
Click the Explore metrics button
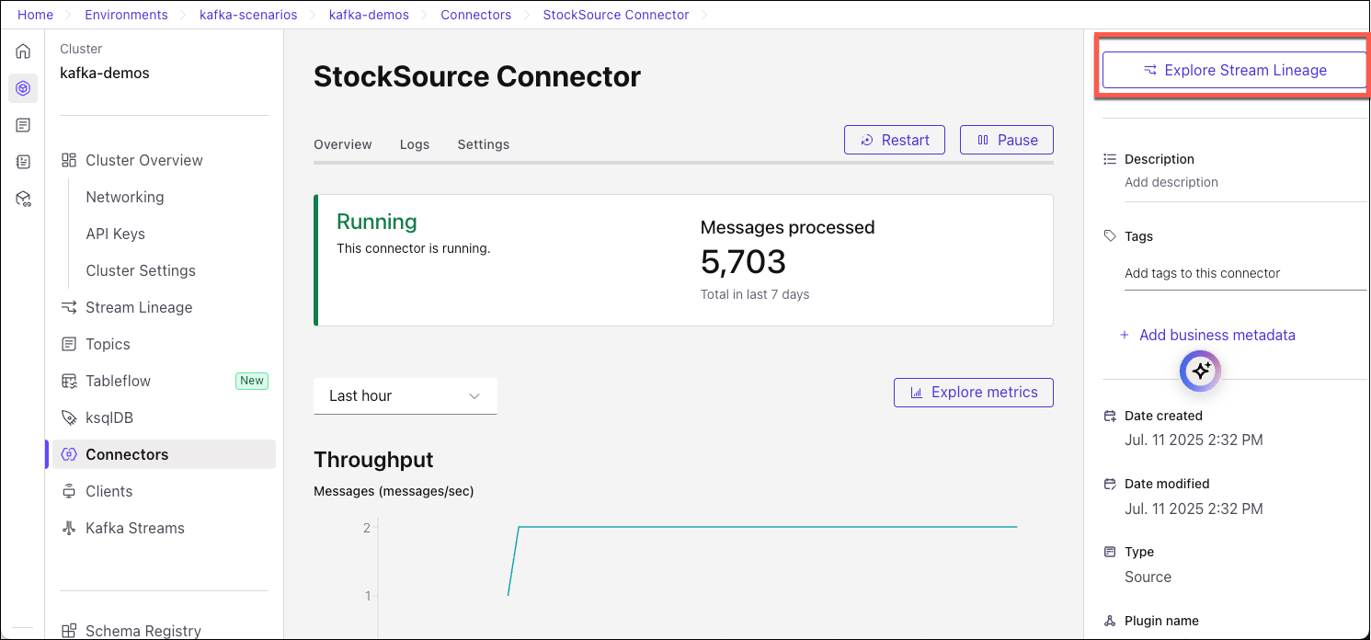coord(973,392)
